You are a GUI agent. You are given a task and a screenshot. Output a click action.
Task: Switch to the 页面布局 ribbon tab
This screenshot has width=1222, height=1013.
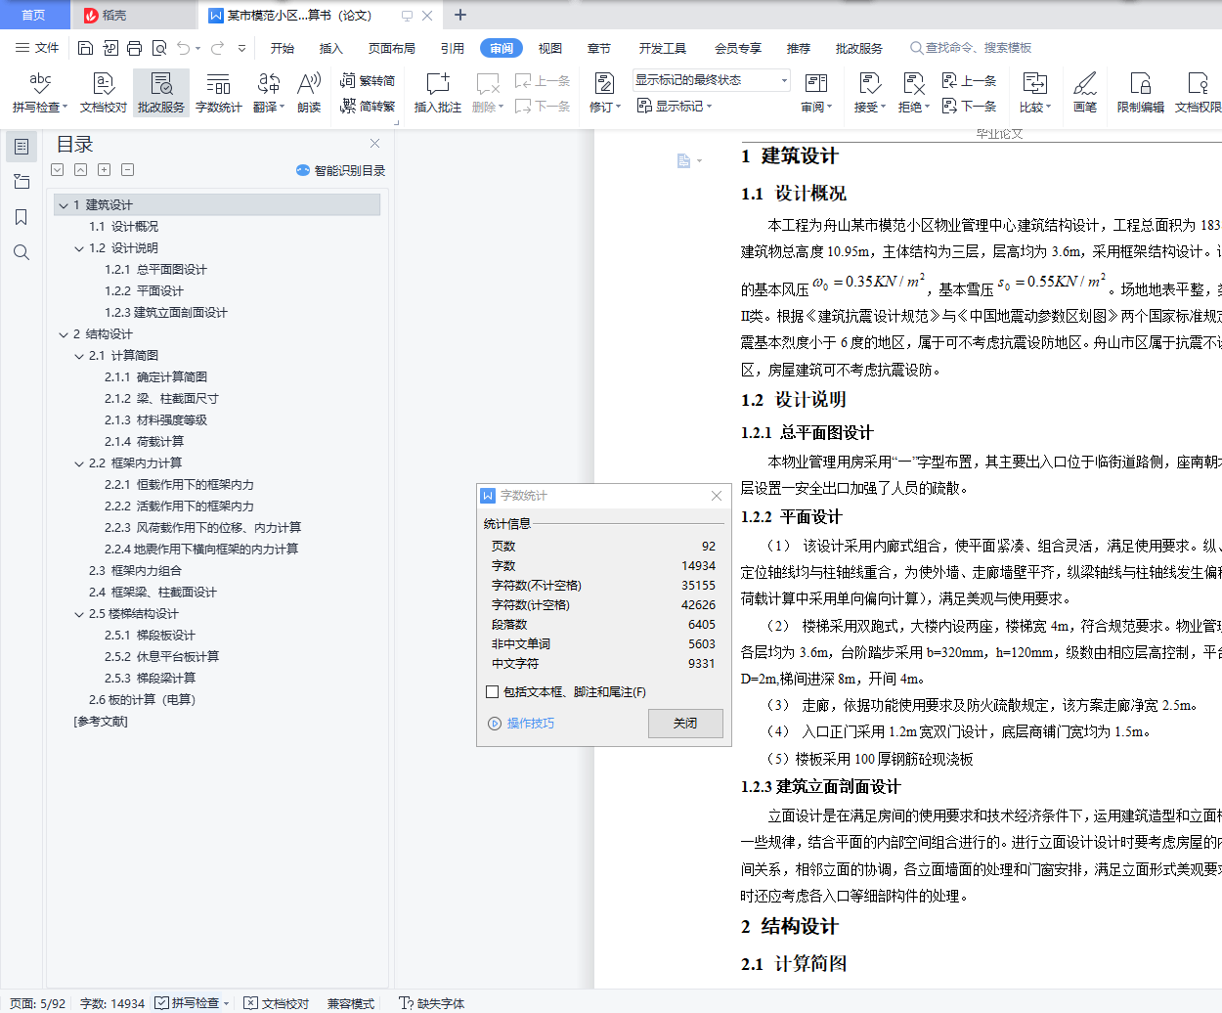click(x=392, y=48)
